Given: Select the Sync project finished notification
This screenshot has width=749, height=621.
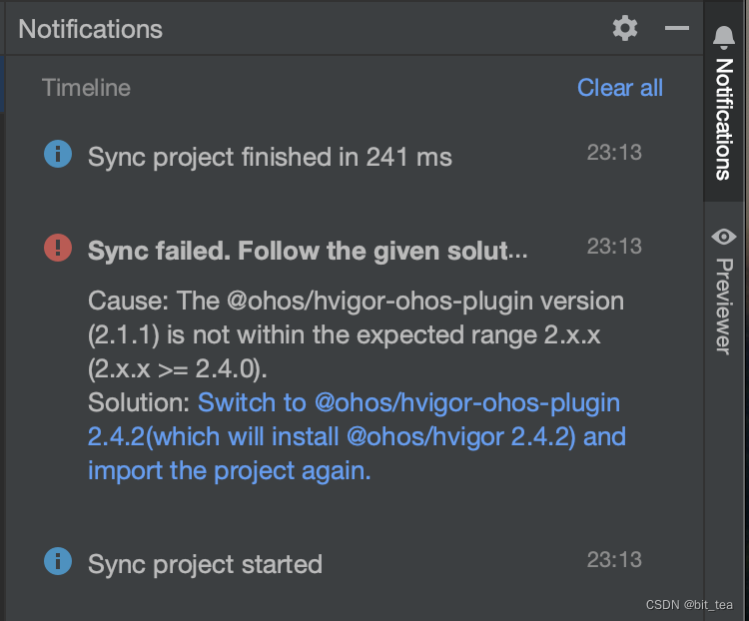Looking at the screenshot, I should pos(270,157).
